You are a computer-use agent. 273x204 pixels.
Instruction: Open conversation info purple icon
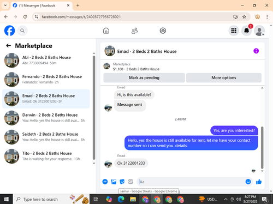tap(256, 51)
